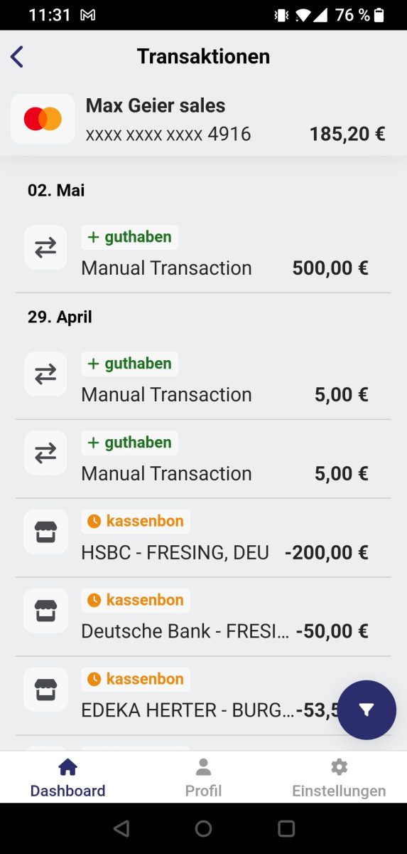
Task: Open the 500,00 € Manual Transaction entry
Action: tap(203, 253)
